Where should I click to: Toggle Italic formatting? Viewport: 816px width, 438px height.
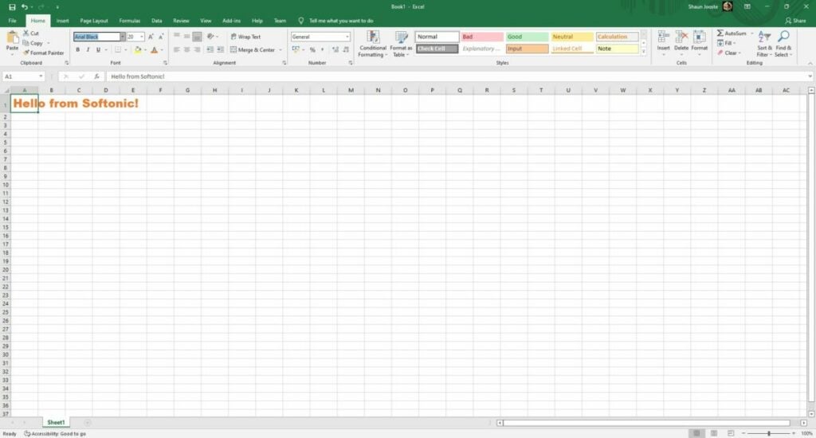(x=88, y=49)
